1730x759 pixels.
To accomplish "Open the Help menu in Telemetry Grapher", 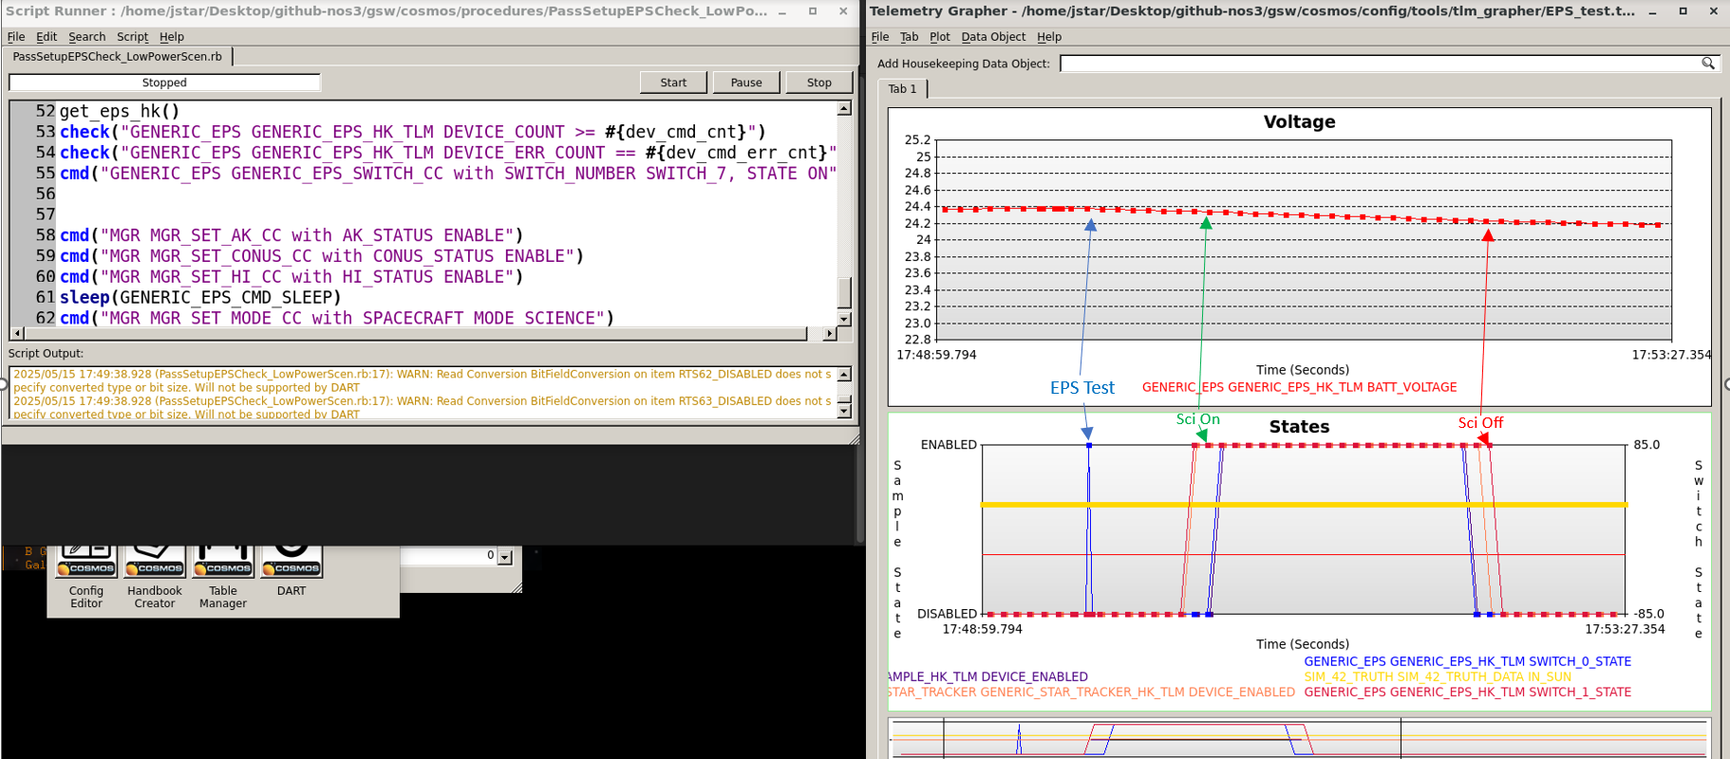I will click(x=1049, y=37).
